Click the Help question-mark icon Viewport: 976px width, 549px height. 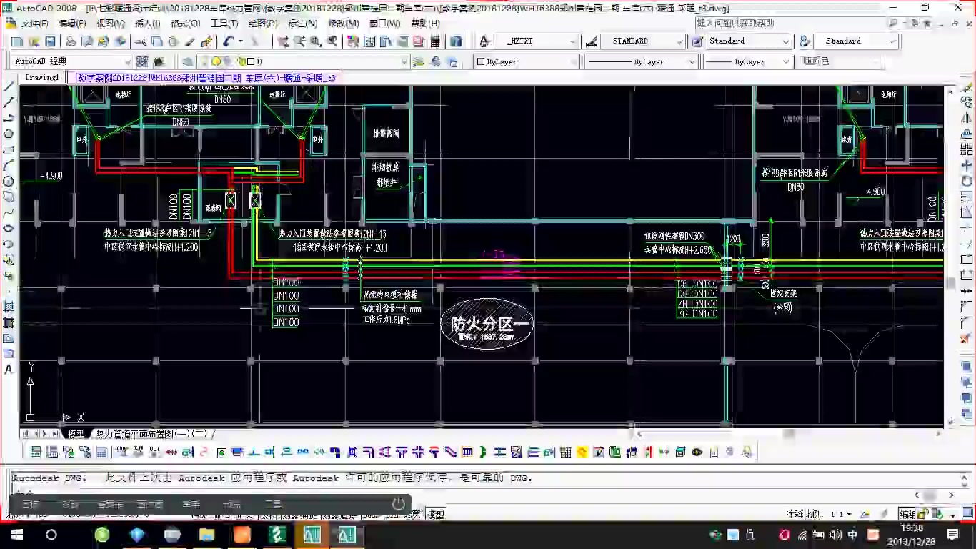[455, 41]
